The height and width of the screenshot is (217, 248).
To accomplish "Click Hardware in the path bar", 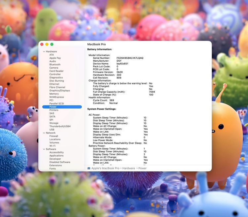I will 129,168.
